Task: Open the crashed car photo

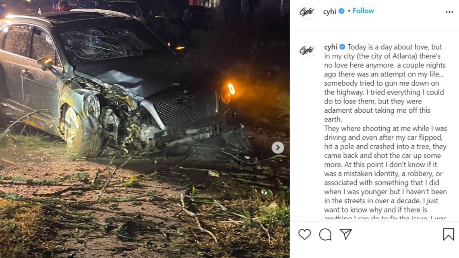Action: point(145,129)
